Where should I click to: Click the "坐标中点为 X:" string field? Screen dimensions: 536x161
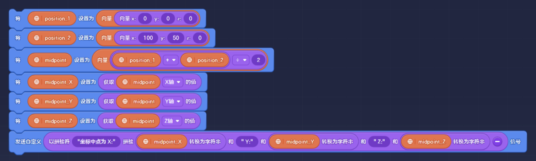(x=96, y=142)
